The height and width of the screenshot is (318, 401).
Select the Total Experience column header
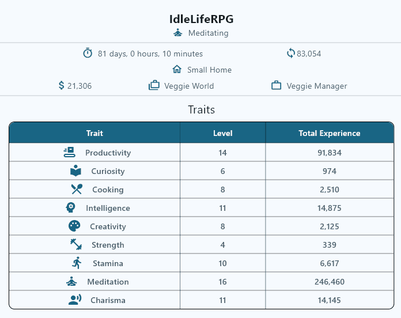point(330,133)
